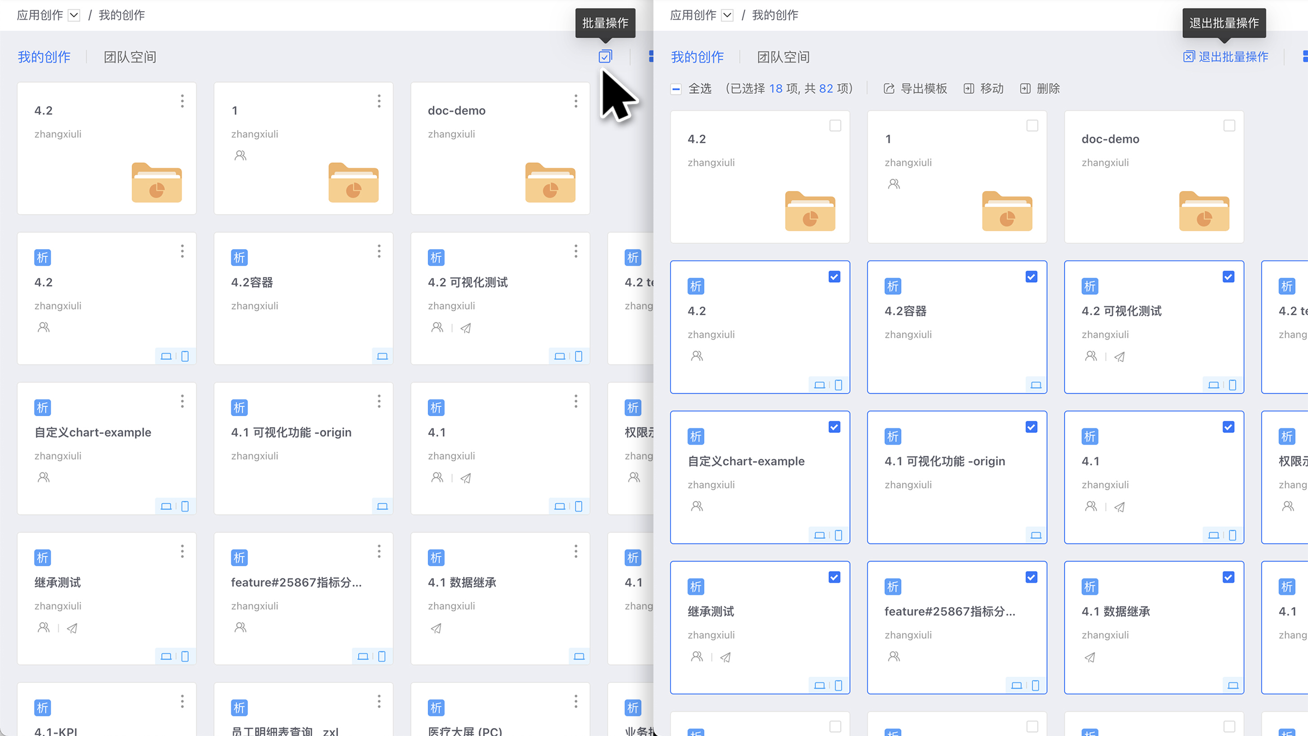
Task: Open left 自定义chart-example card title
Action: click(x=93, y=432)
